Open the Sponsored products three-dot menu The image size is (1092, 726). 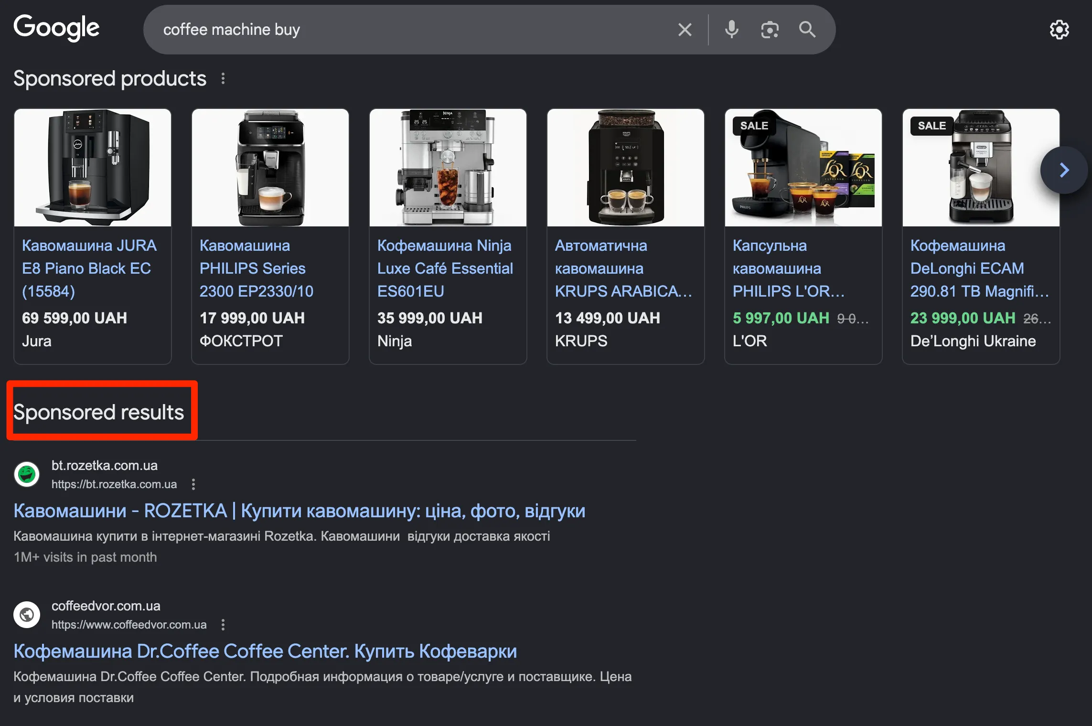click(223, 78)
